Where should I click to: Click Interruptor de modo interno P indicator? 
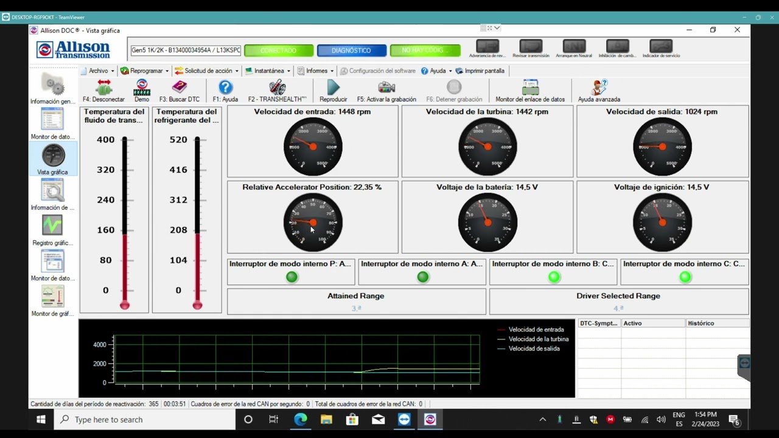292,277
